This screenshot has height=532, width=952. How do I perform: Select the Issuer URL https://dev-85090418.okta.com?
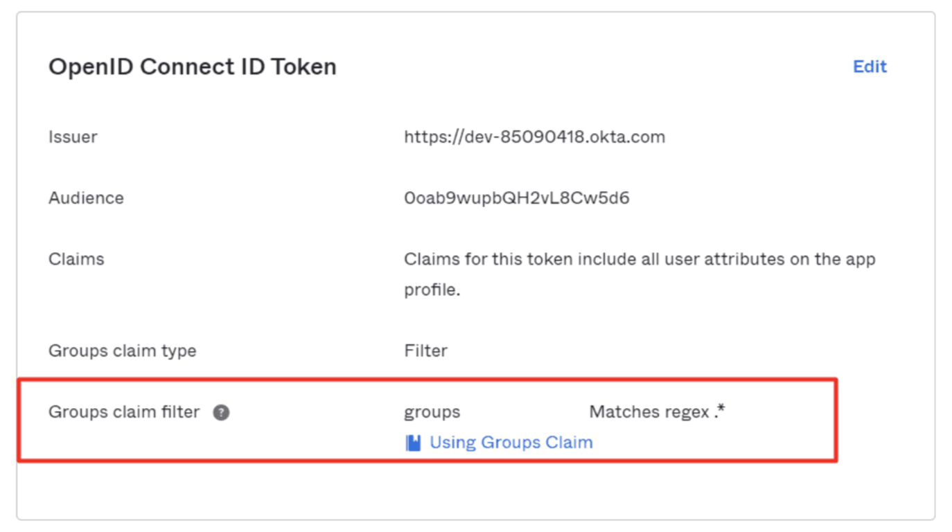tap(534, 136)
